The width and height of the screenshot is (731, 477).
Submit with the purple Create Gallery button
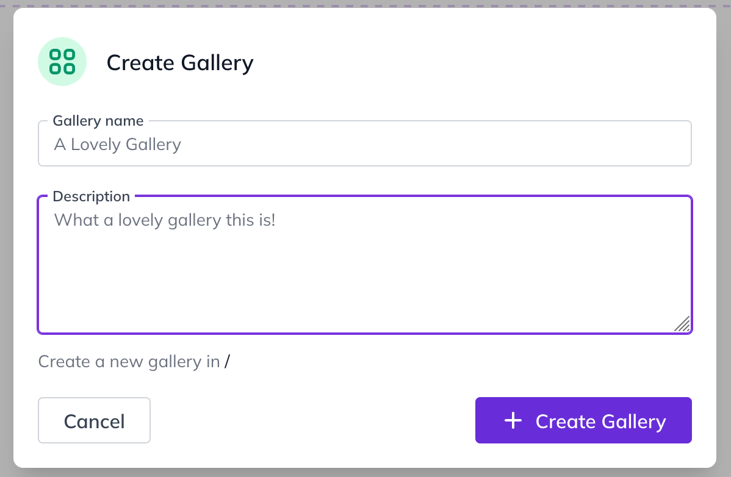[583, 420]
